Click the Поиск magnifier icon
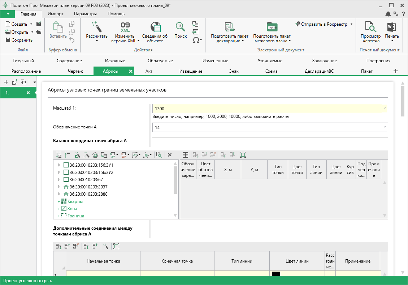This screenshot has width=408, height=285. tap(181, 27)
